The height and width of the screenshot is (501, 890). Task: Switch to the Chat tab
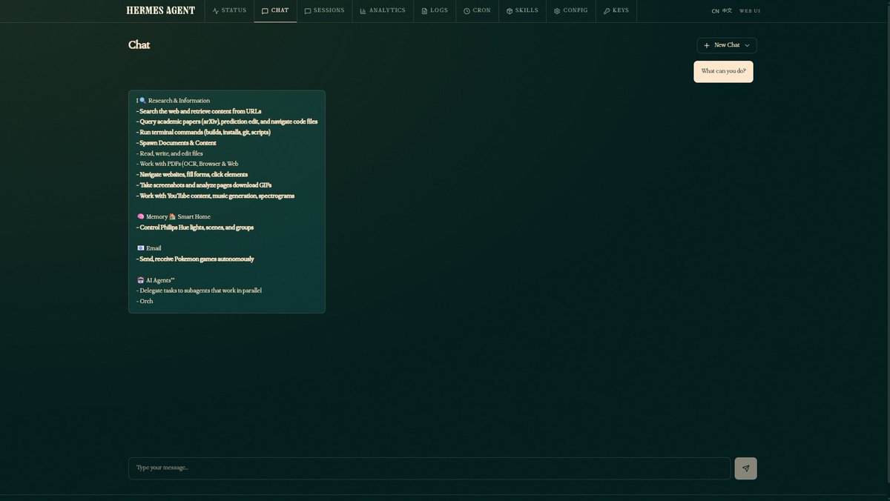pos(275,10)
